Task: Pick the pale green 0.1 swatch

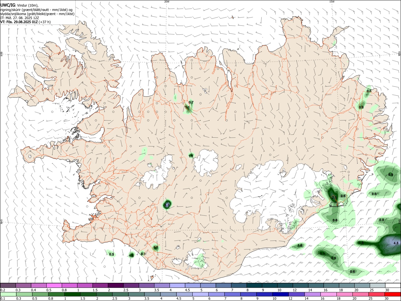Action: point(8,294)
